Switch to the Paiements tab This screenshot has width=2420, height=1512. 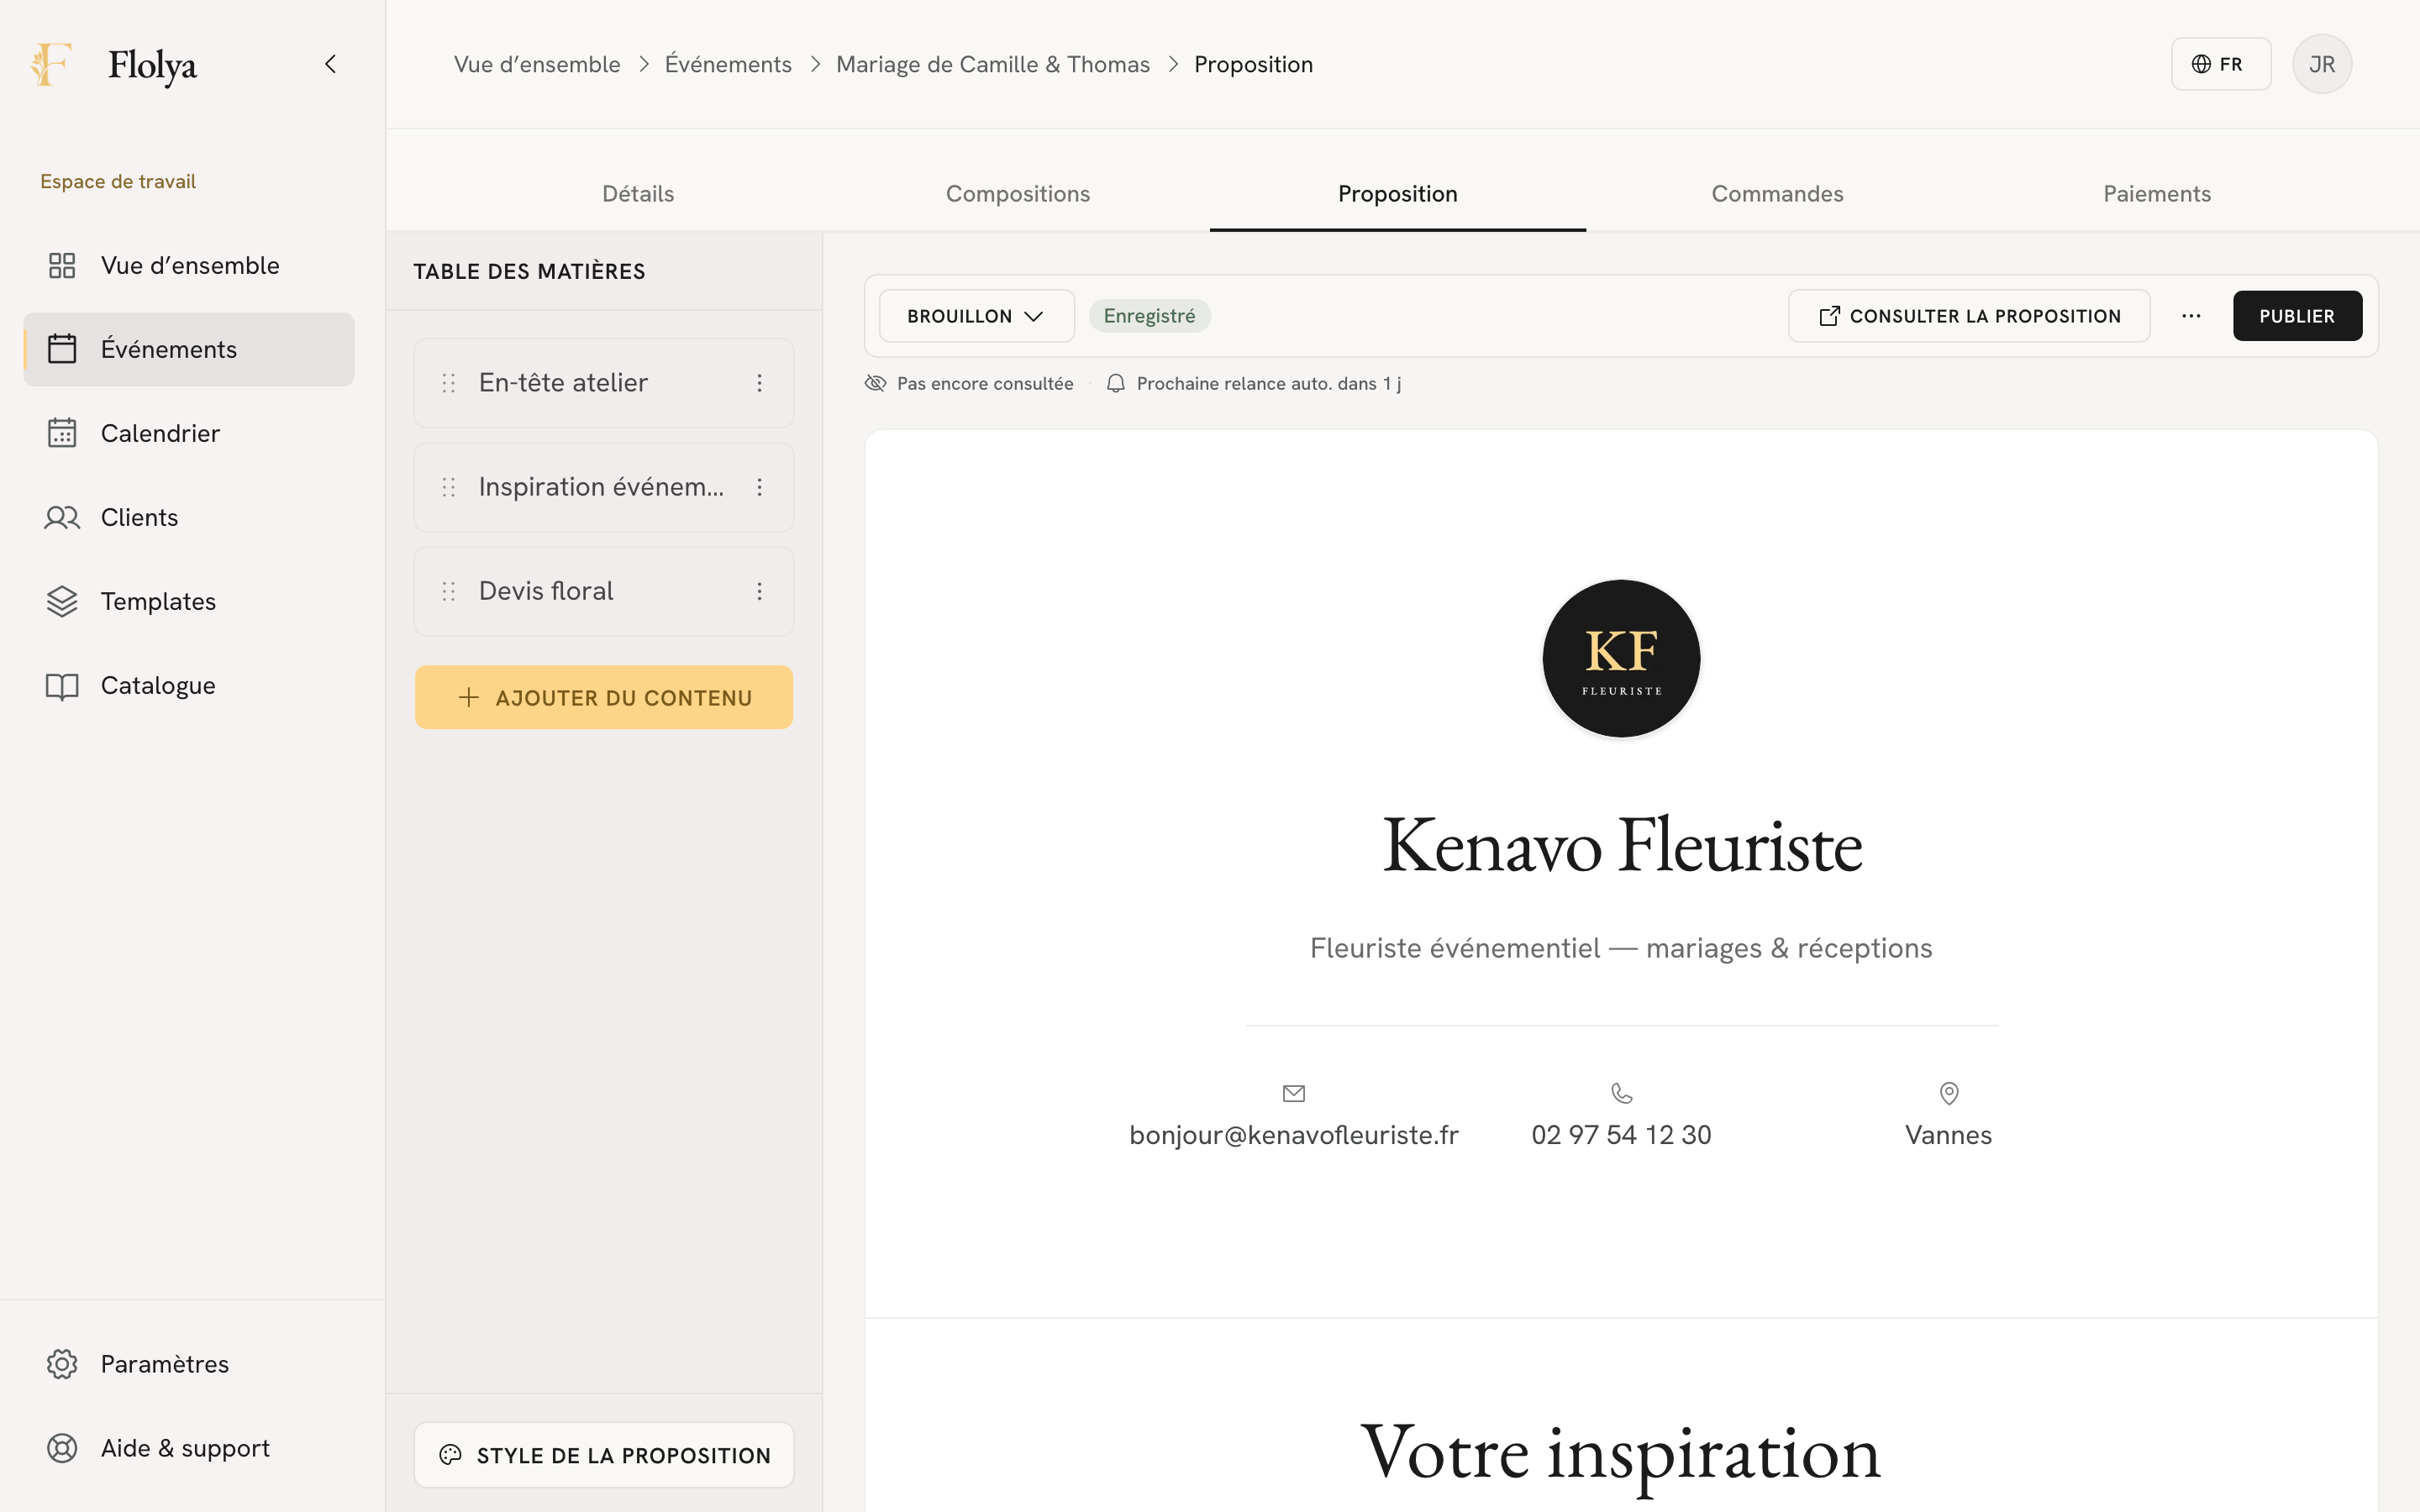click(x=2157, y=194)
